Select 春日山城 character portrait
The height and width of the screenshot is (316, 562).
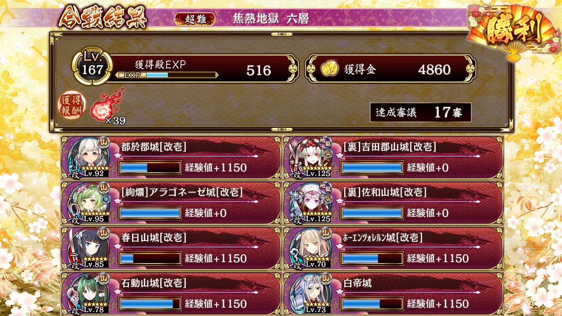point(89,249)
